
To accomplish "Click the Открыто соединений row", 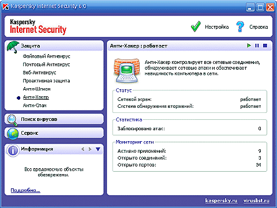I will pos(189,158).
